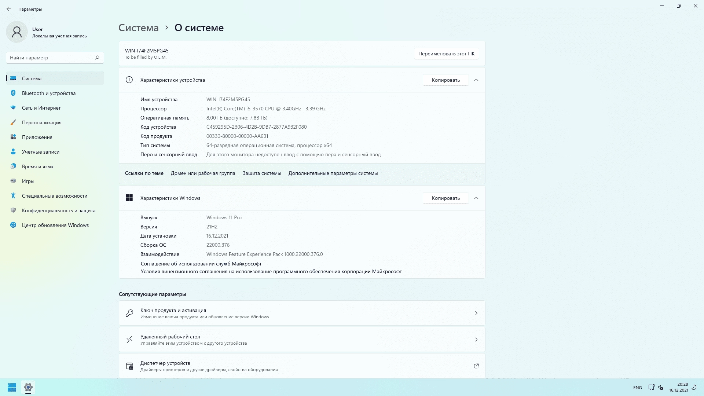
Task: Click the Приложения apps icon
Action: (13, 137)
